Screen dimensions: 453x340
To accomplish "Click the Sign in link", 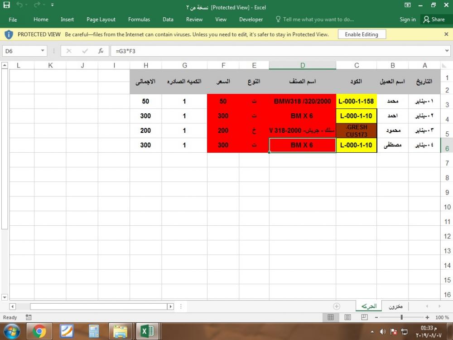I will tap(408, 19).
